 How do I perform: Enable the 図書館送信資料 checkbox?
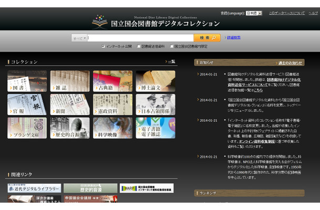138,46
